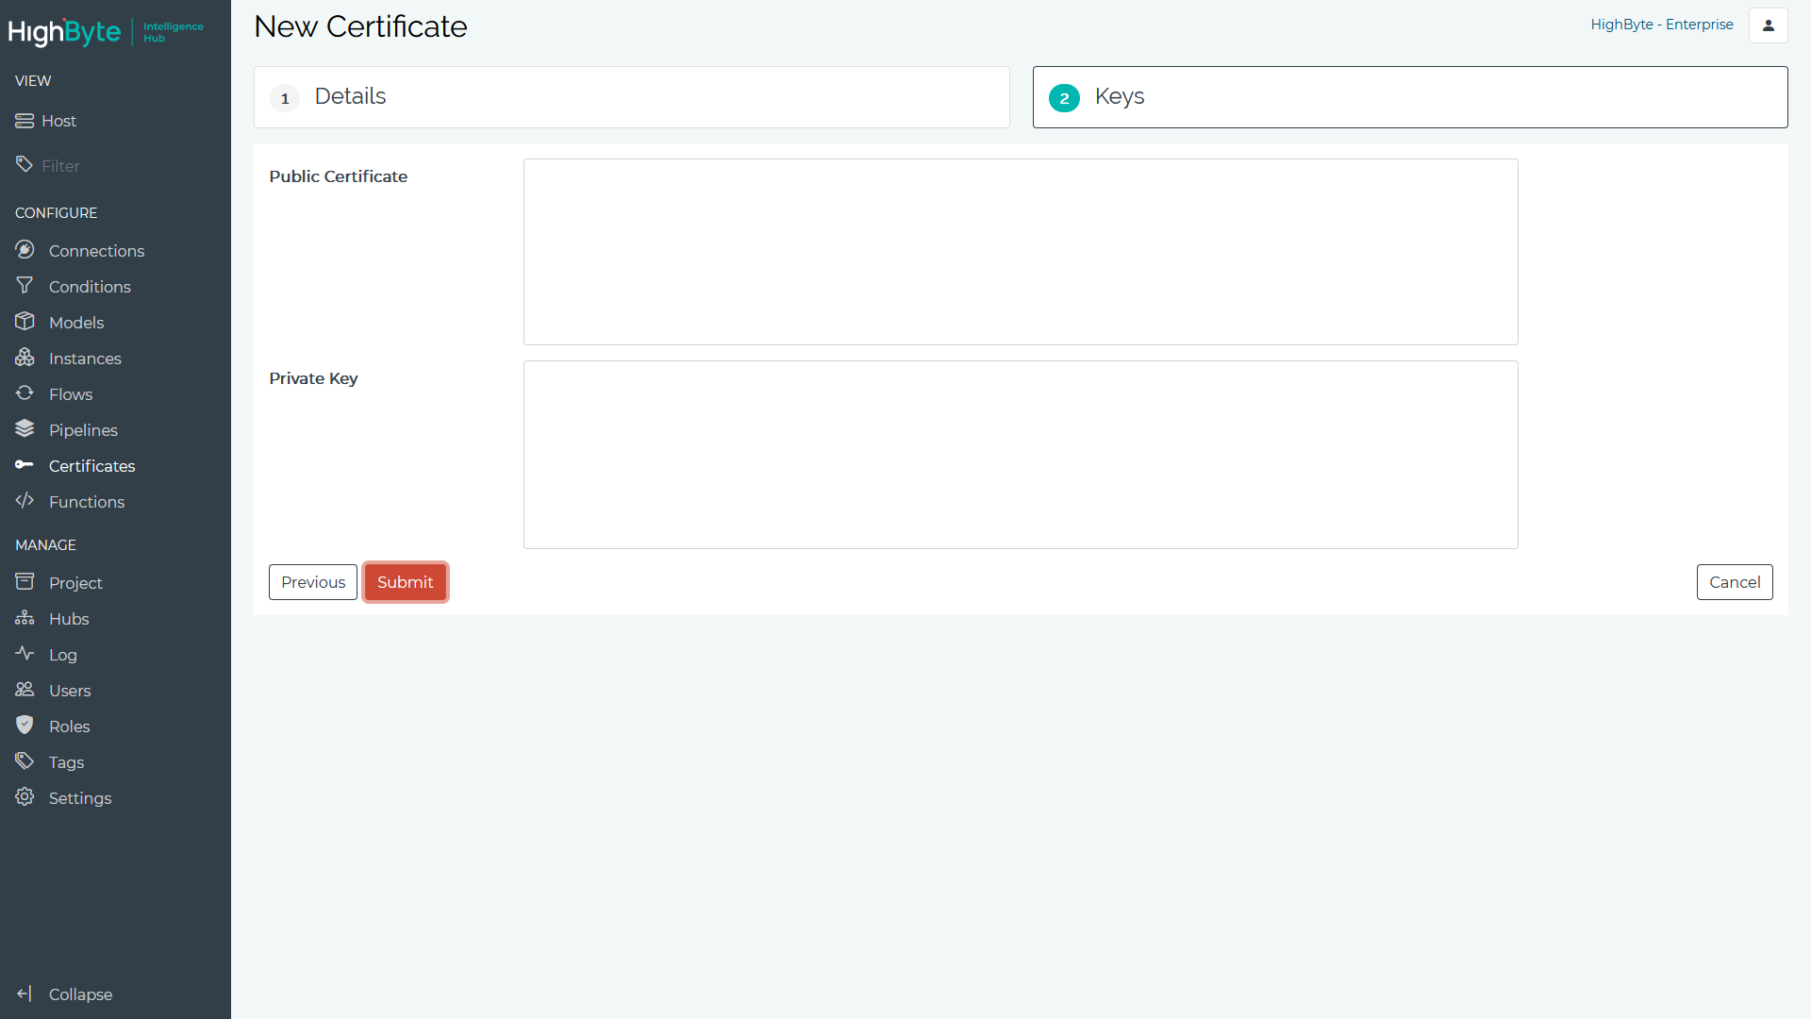
Task: Click the Submit button
Action: coord(406,582)
